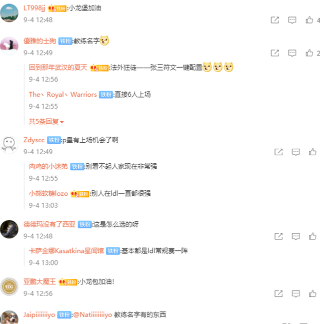Like 德德玛没有了西亚's comment
This screenshot has height=324, width=320.
click(312, 236)
